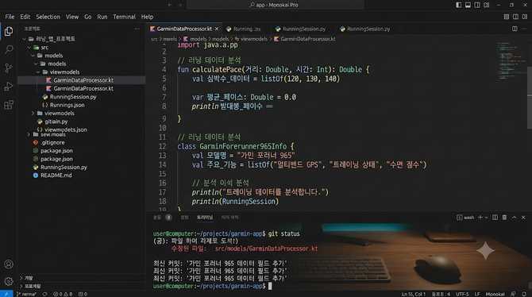The image size is (532, 297).
Task: Toggle the bottom panel from title bar
Action: click(x=468, y=5)
